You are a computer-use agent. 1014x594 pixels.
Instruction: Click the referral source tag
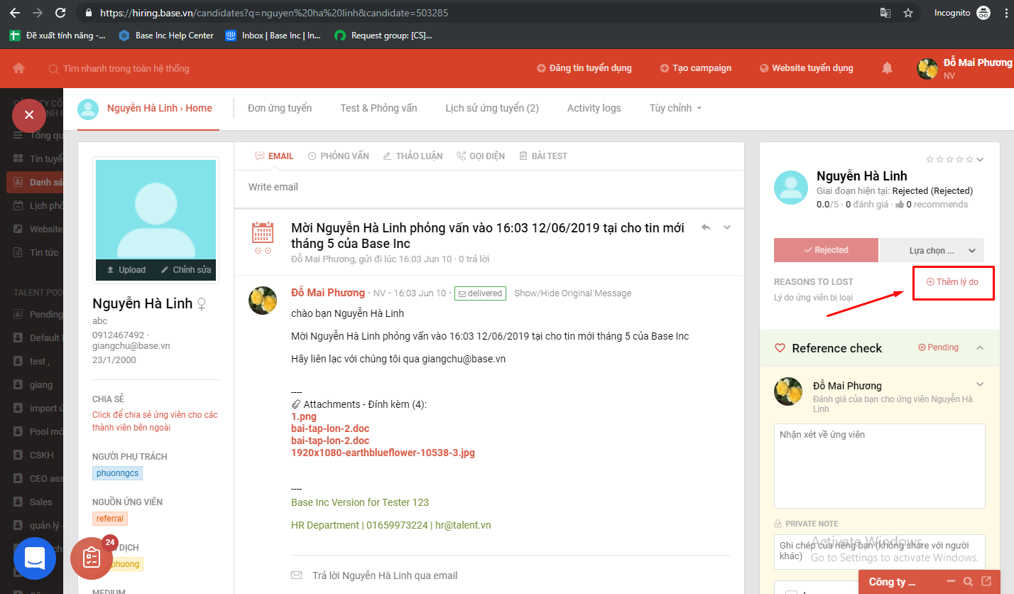(110, 519)
